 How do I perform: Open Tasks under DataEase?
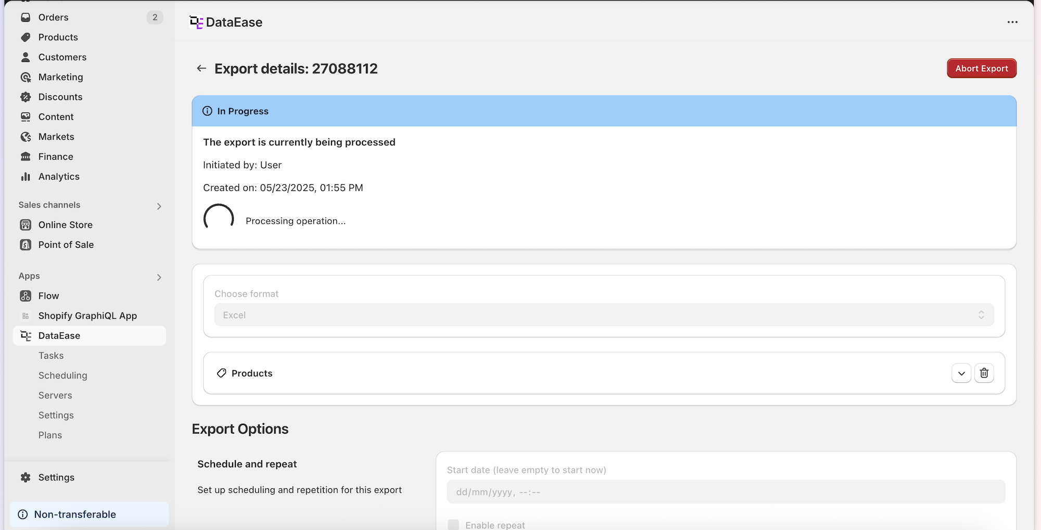(x=51, y=356)
